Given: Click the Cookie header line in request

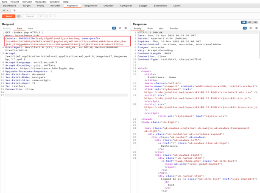Looking at the screenshot, I should click(x=66, y=41).
